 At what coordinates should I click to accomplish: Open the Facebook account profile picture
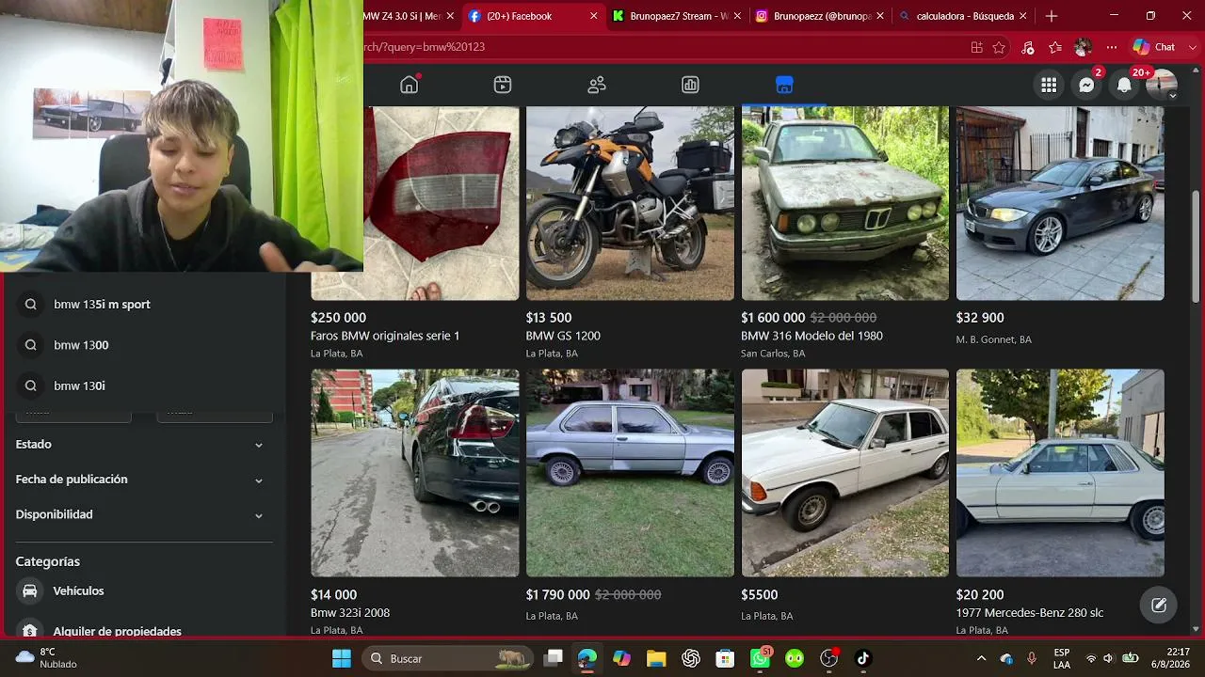(x=1162, y=85)
